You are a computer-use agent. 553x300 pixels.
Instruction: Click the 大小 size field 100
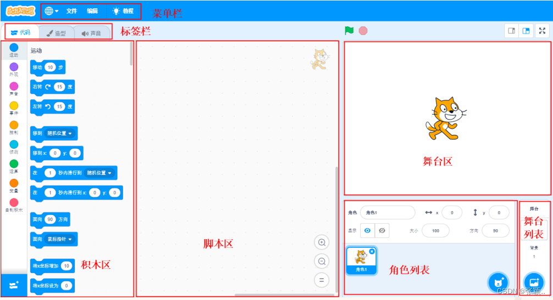(x=435, y=231)
